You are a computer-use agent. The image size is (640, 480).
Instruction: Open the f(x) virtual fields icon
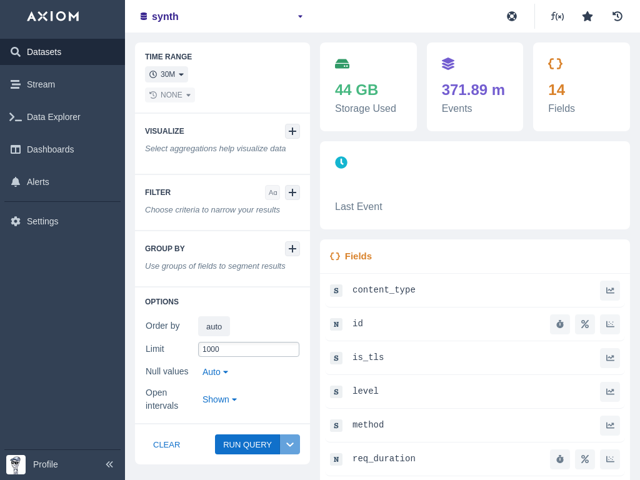[x=557, y=16]
